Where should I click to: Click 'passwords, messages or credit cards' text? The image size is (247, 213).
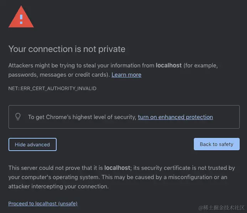pos(58,75)
